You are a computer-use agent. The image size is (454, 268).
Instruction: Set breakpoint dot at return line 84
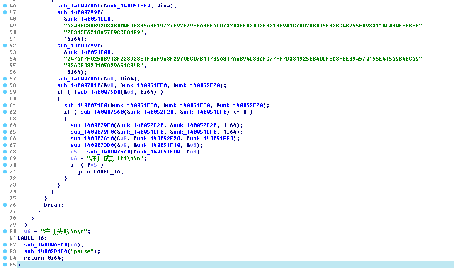point(5,258)
